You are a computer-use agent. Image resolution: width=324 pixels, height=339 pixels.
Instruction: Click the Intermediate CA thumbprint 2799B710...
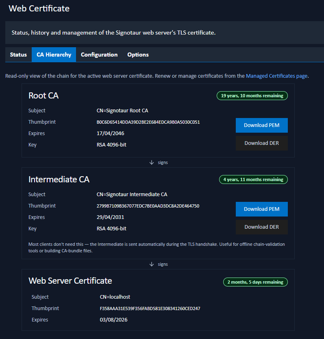click(148, 206)
